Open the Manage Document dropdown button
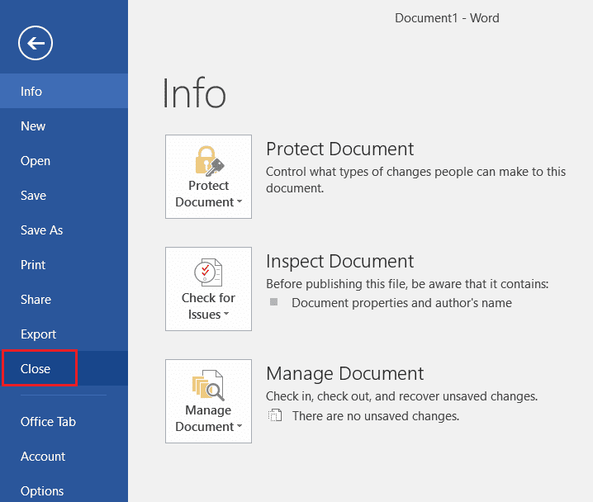593x502 pixels. point(208,401)
